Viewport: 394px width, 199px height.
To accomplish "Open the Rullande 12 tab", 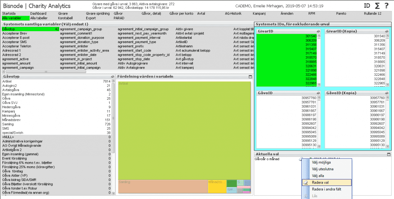I will [372, 13].
